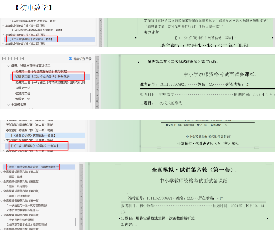This screenshot has width=275, height=231.
Task: Click the plus icon in outline toolbar
Action: tap(16, 59)
